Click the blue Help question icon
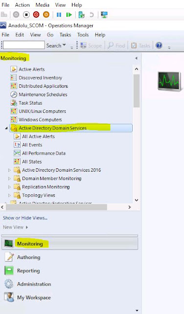The height and width of the screenshot is (314, 184). click(x=159, y=46)
